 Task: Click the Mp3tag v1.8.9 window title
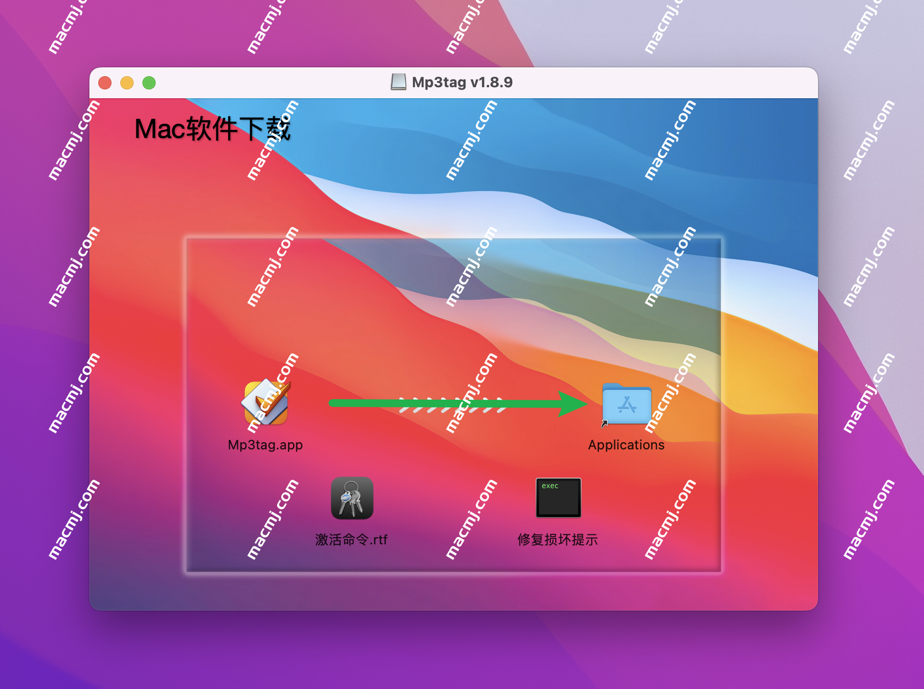pos(463,82)
